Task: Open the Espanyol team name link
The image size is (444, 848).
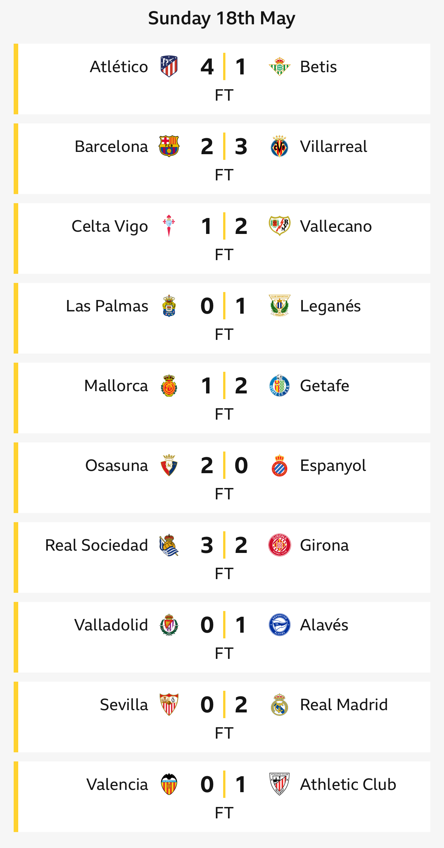Action: tap(333, 466)
